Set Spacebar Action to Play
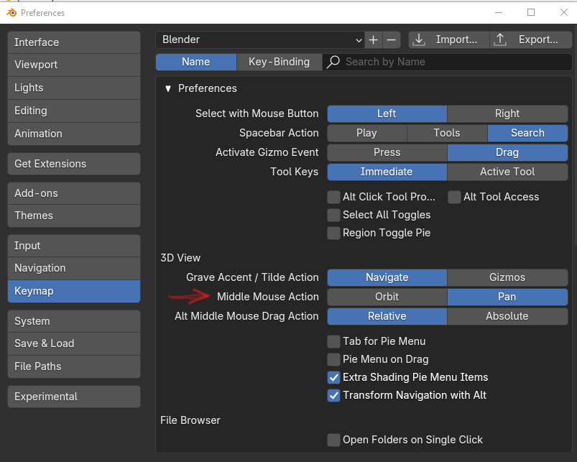Image resolution: width=577 pixels, height=462 pixels. (367, 133)
